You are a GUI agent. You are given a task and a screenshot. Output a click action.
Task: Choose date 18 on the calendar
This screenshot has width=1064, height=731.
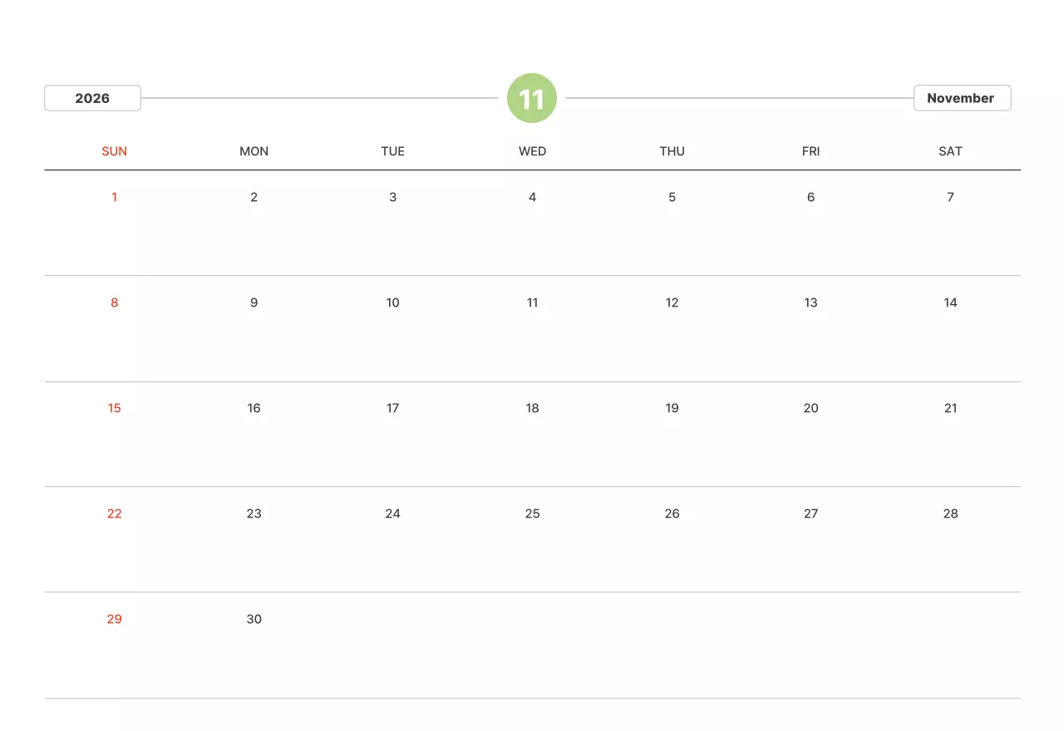(532, 408)
